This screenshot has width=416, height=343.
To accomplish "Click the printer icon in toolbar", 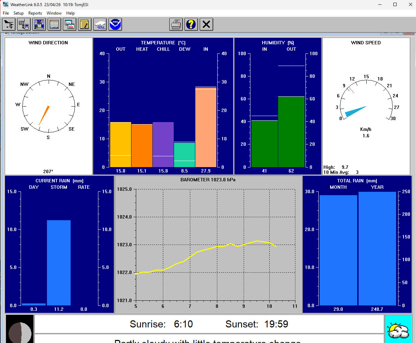I will 176,24.
